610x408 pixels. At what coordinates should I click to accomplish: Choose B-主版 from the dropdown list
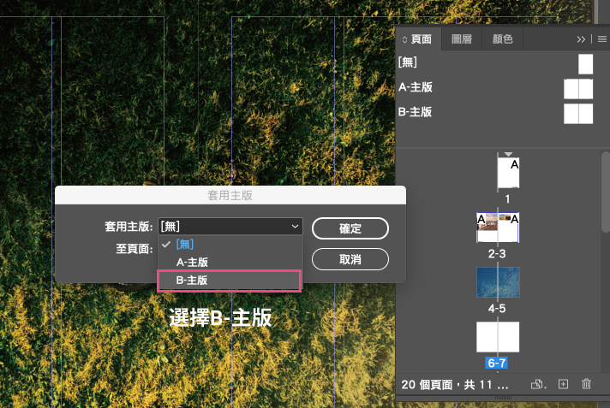pos(192,280)
